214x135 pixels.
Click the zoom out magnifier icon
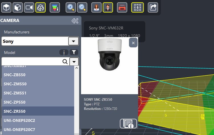pos(82,7)
